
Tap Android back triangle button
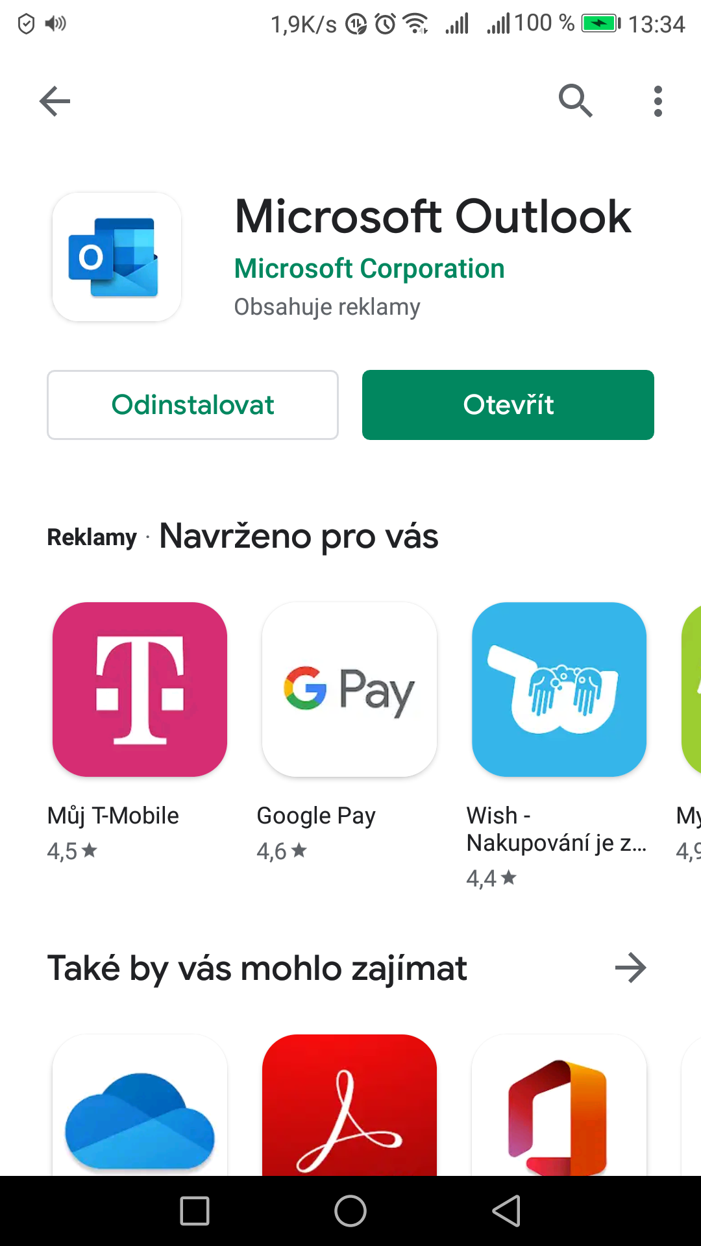pos(507,1211)
